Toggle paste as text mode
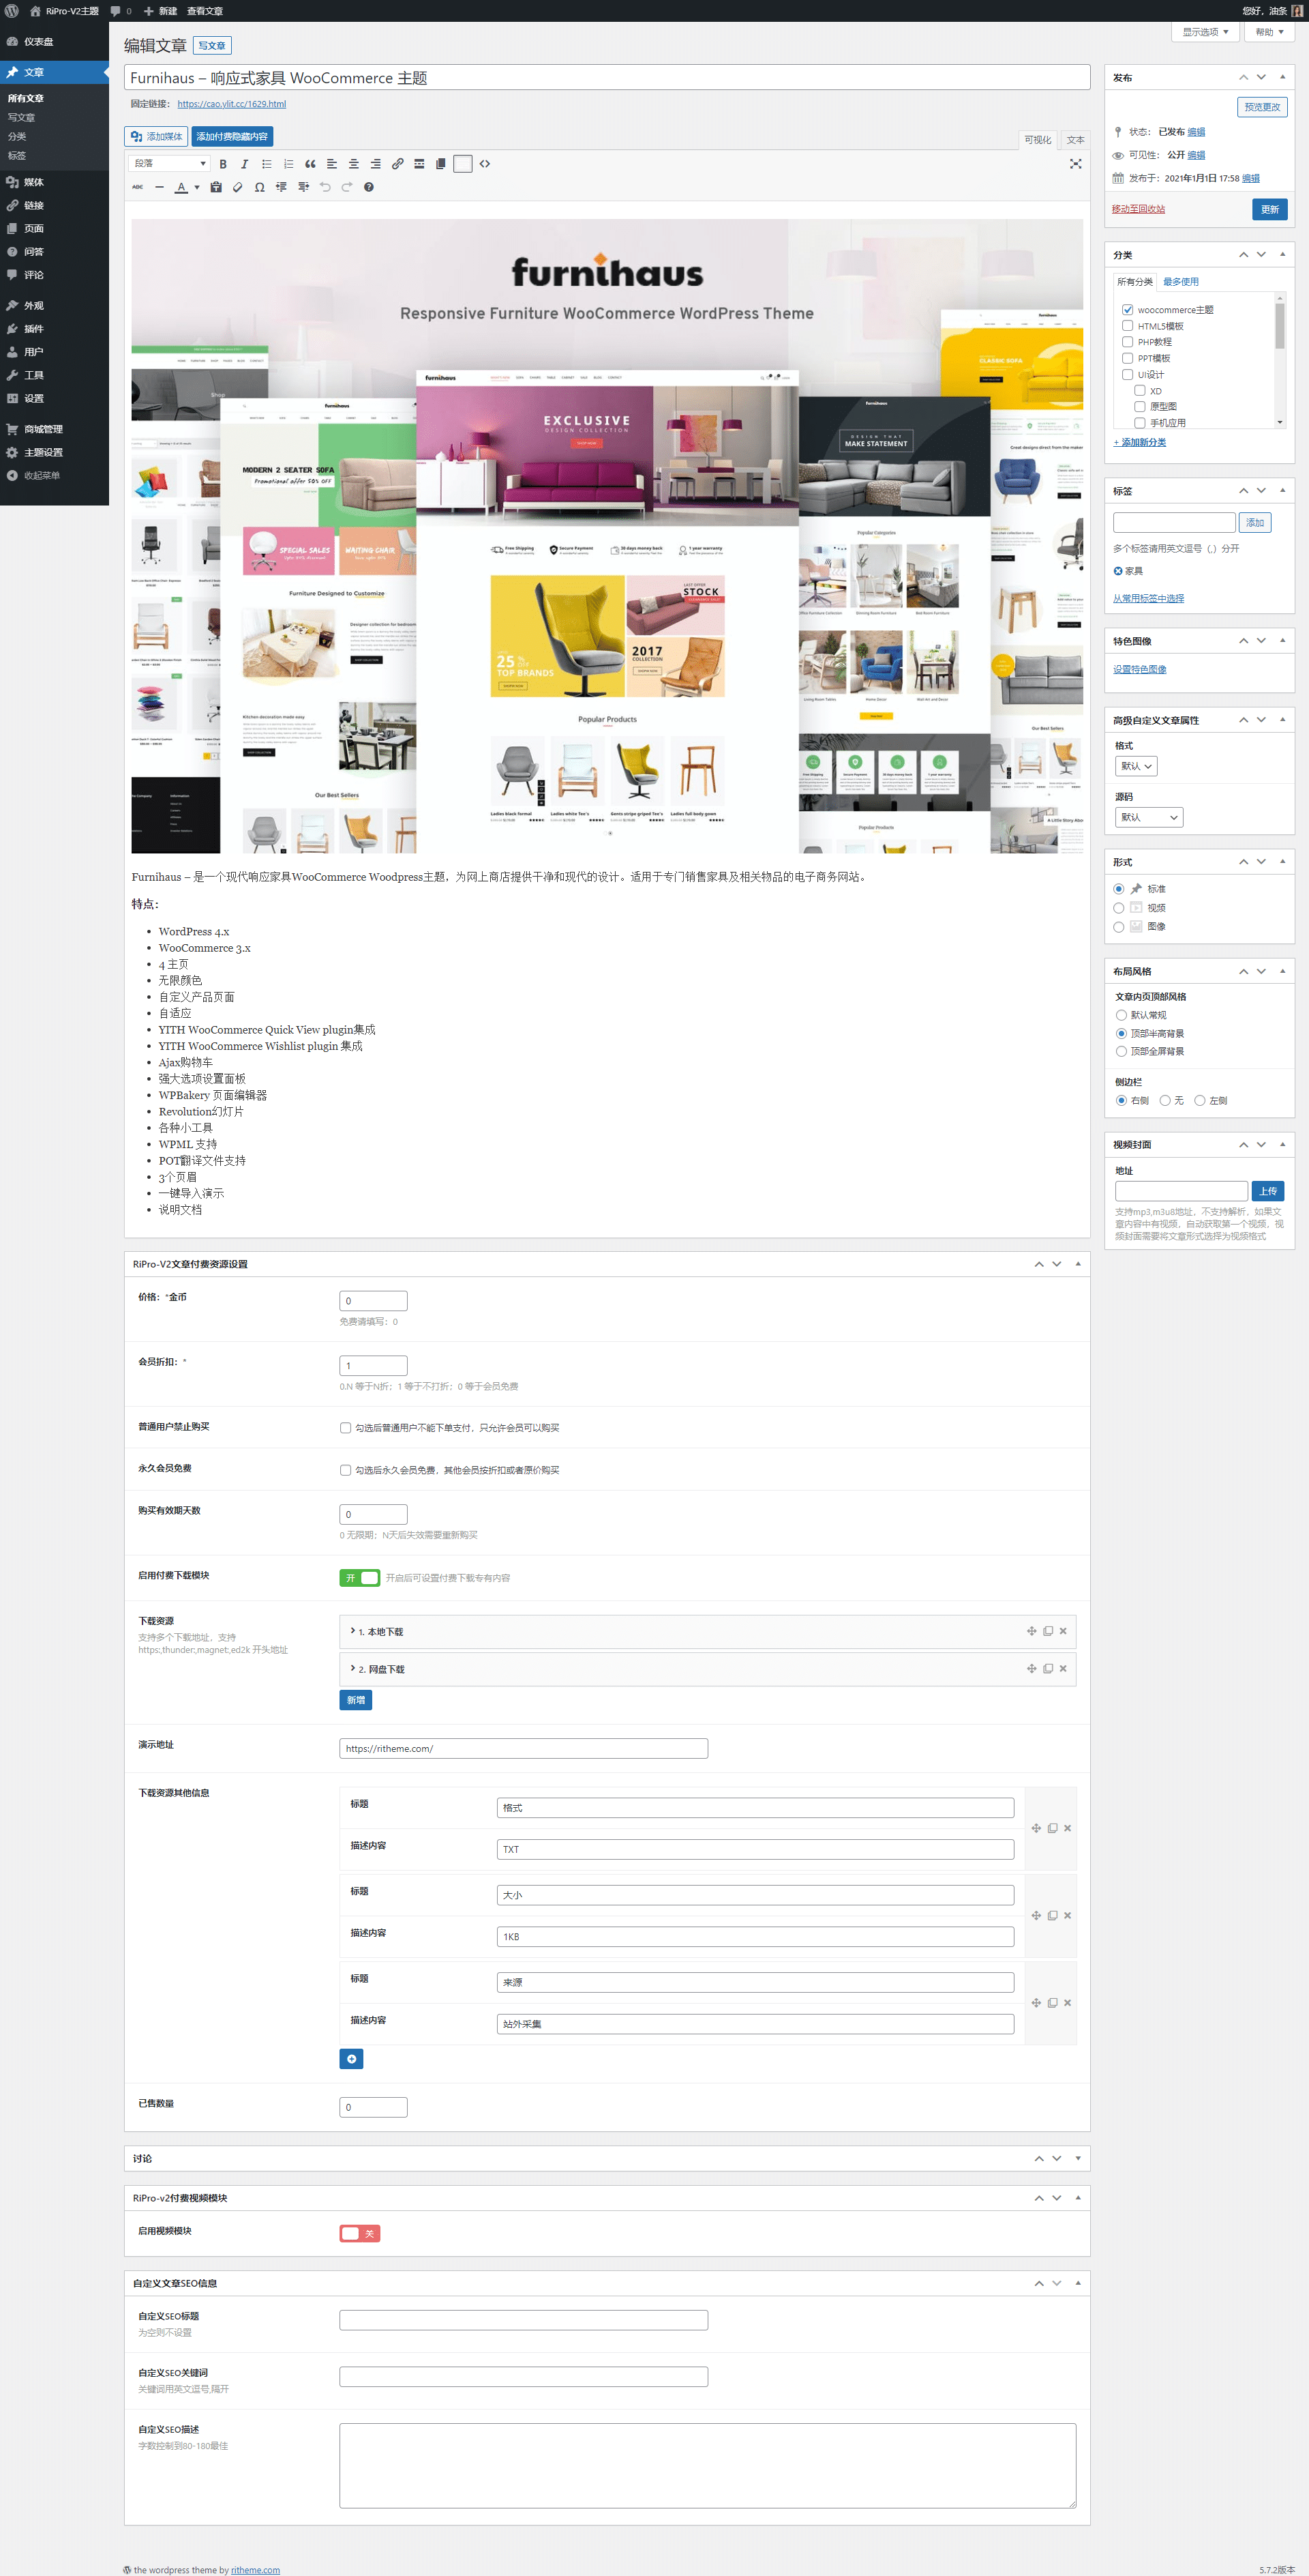Viewport: 1309px width, 2576px height. (x=216, y=187)
